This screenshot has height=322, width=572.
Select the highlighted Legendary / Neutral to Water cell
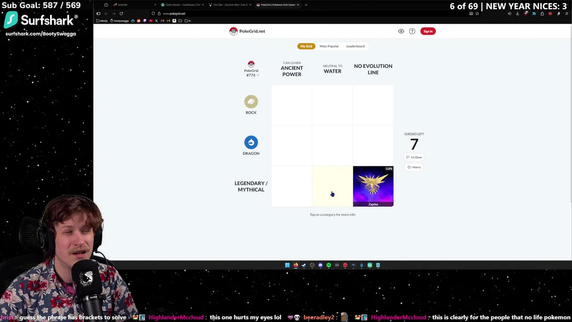(332, 186)
